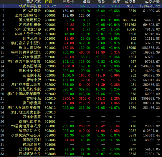The height and width of the screenshot is (157, 162).
Task: Select the 夜宴图版票 row
Action: pos(81,66)
